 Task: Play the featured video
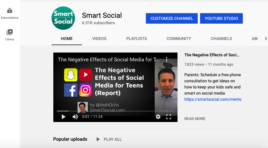coord(63,117)
